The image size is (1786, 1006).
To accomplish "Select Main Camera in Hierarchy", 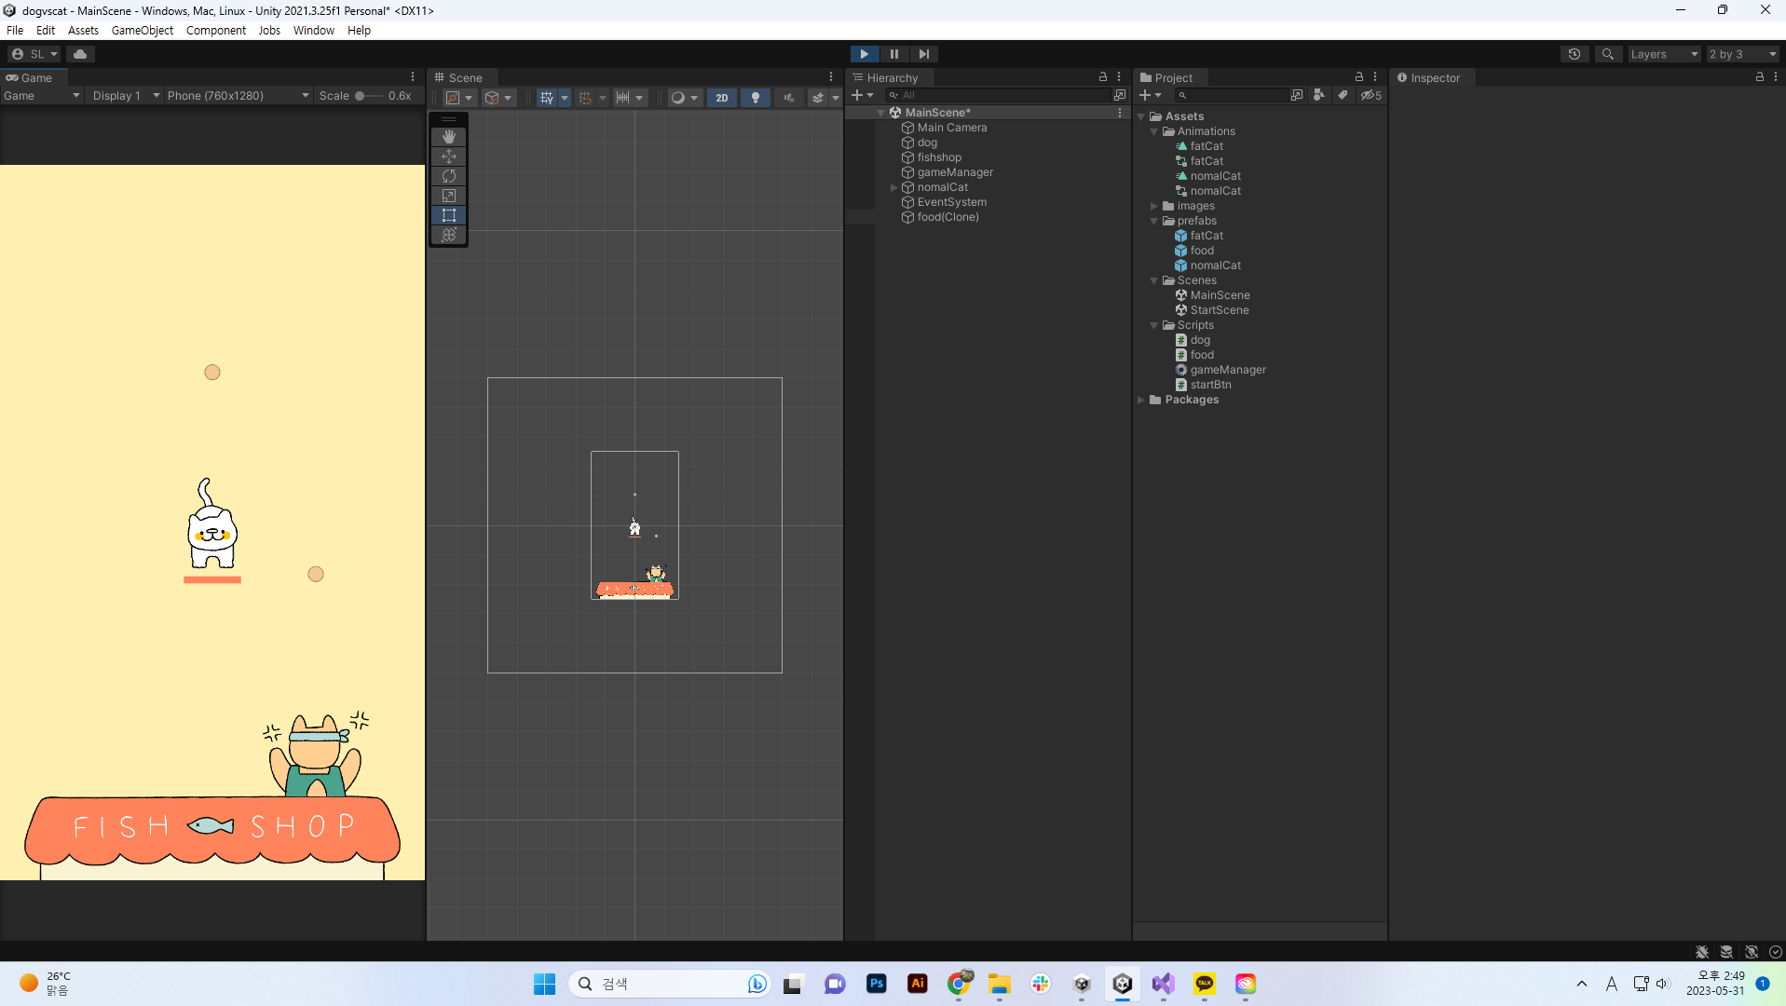I will coord(952,128).
